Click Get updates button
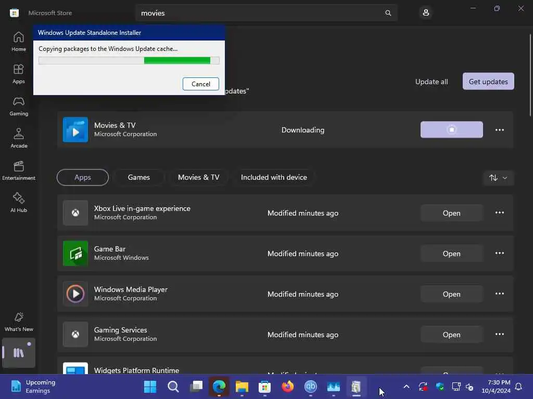The height and width of the screenshot is (399, 533). (488, 82)
